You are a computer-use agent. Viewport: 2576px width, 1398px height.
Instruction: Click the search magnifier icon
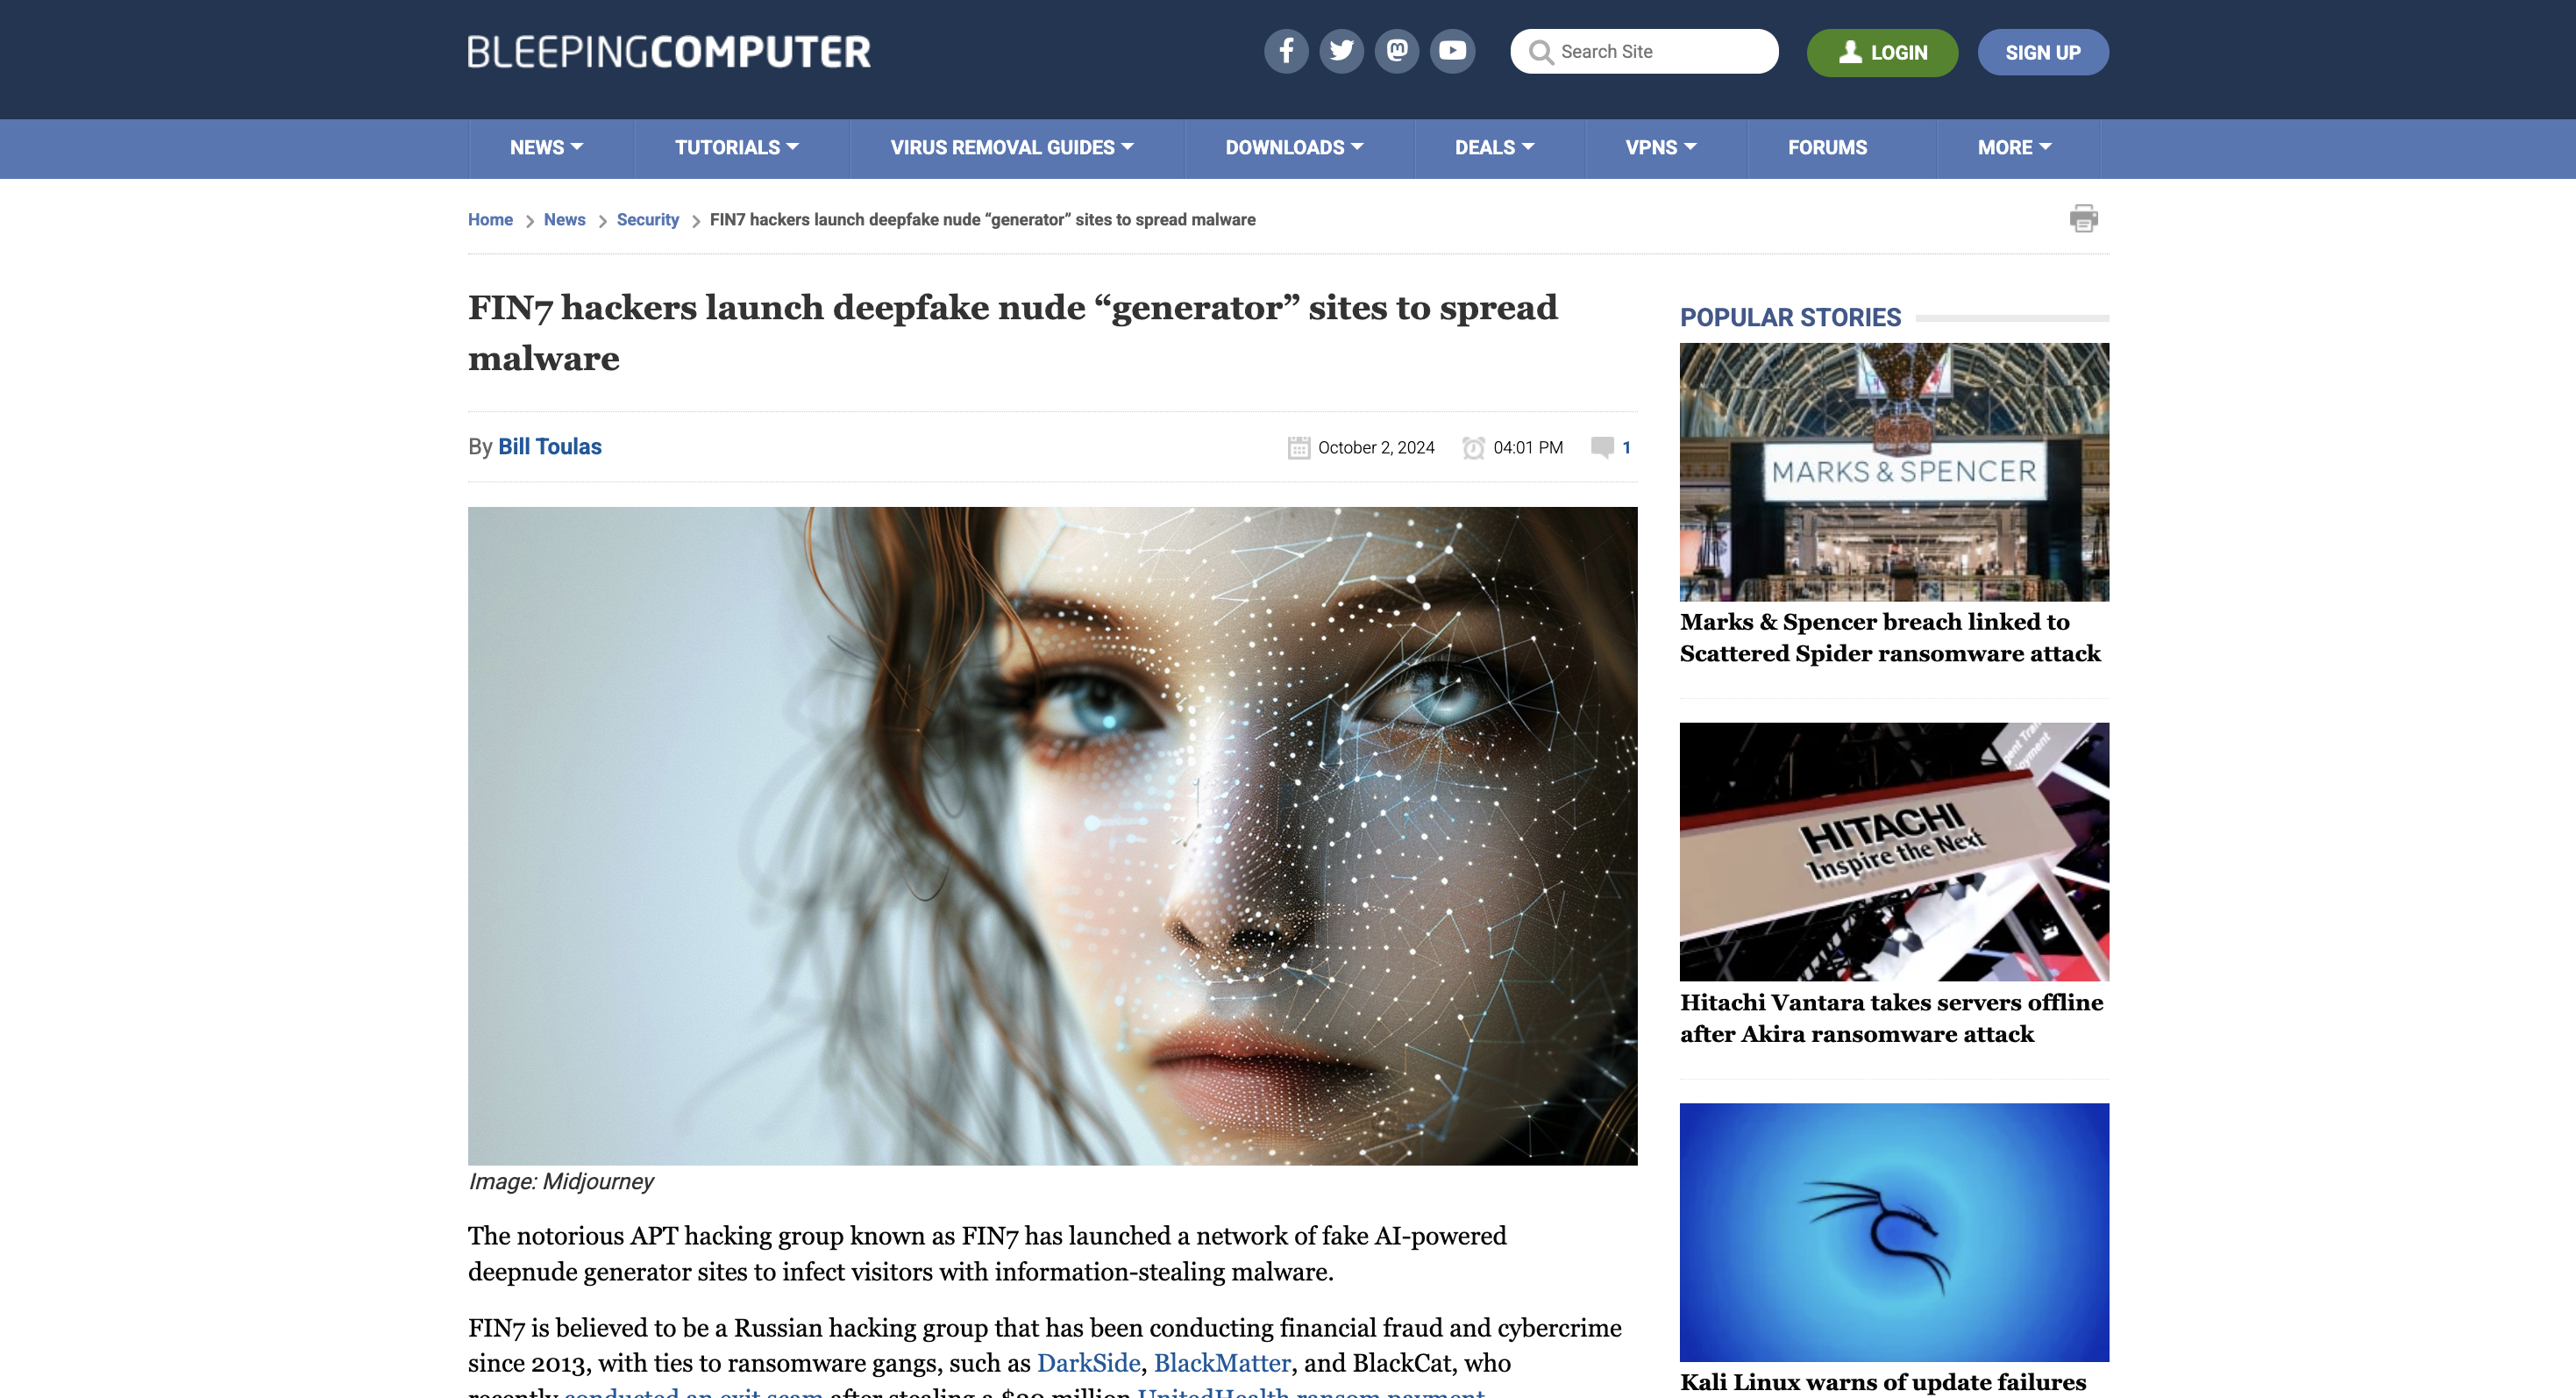tap(1541, 52)
